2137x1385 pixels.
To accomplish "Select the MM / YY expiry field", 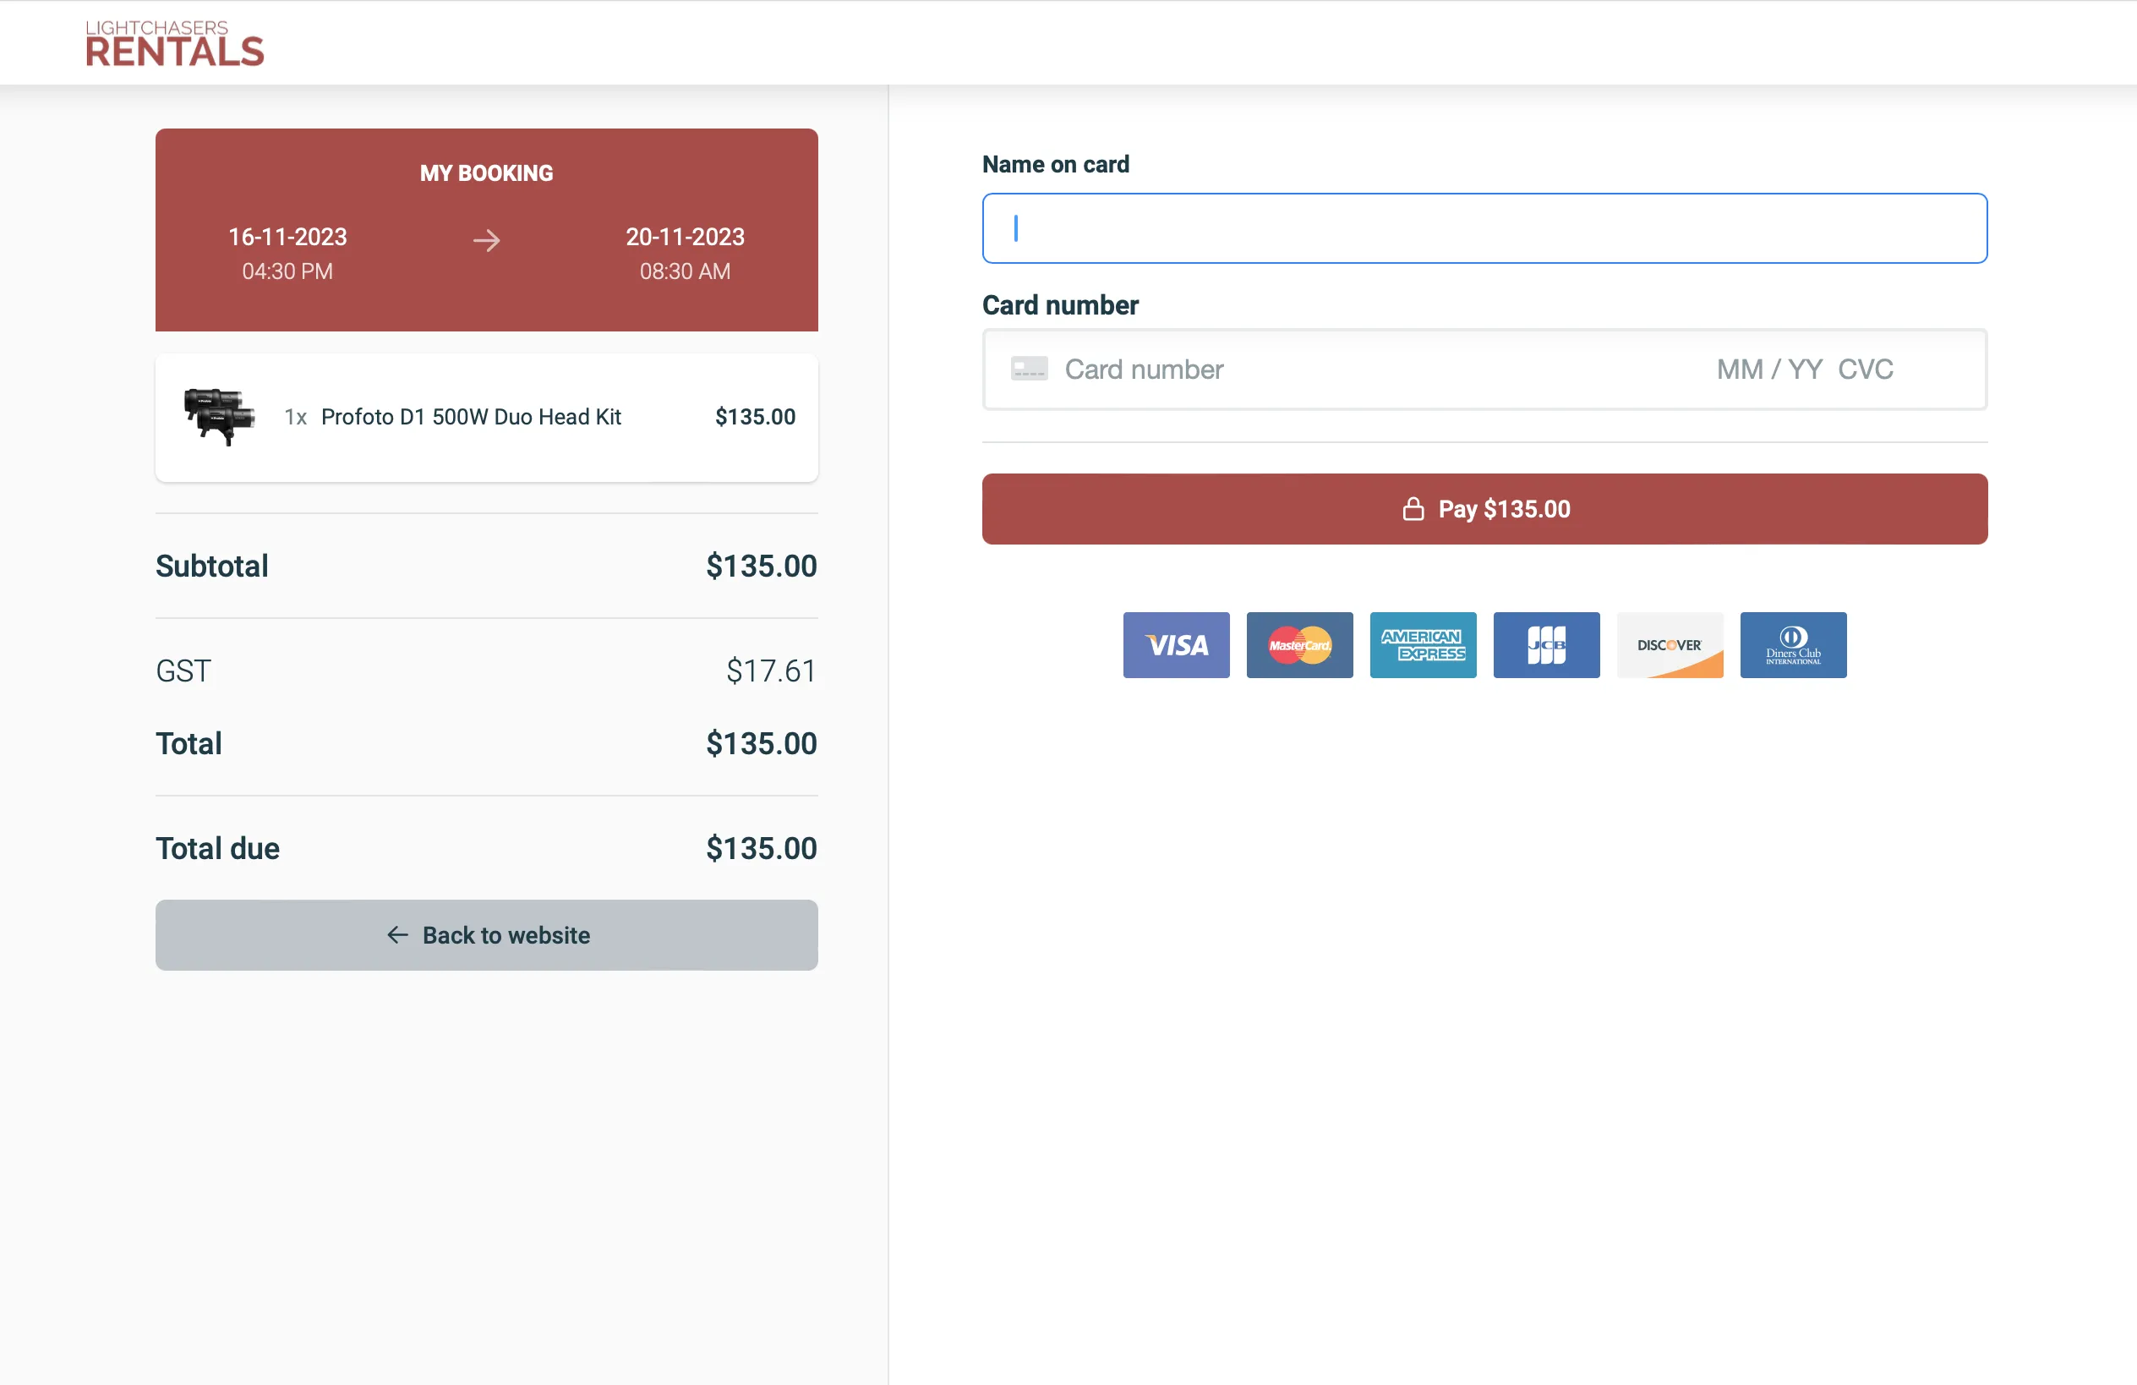I will [x=1768, y=370].
